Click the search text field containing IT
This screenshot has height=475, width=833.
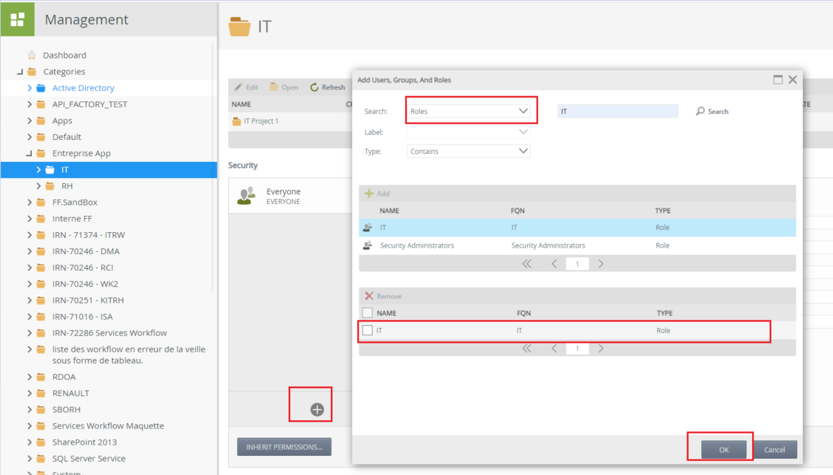coord(617,111)
